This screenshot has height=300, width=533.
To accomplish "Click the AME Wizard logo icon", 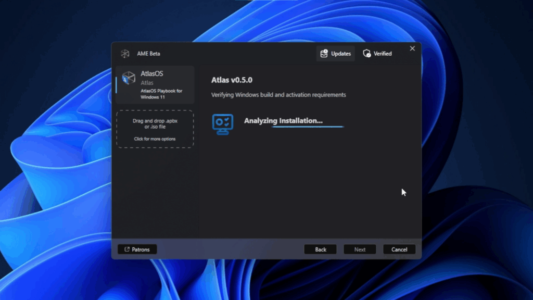I will point(125,54).
